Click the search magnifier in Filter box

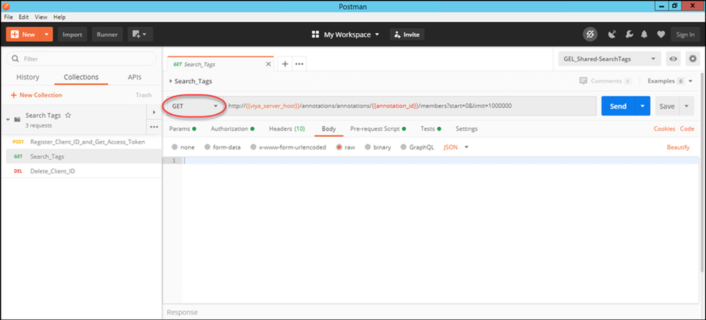pos(16,59)
